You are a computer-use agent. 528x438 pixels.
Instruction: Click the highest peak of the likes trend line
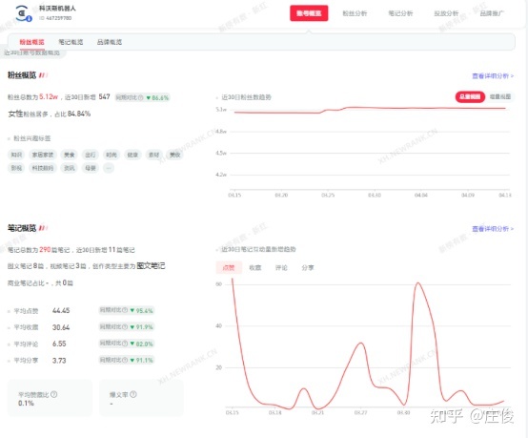233,280
